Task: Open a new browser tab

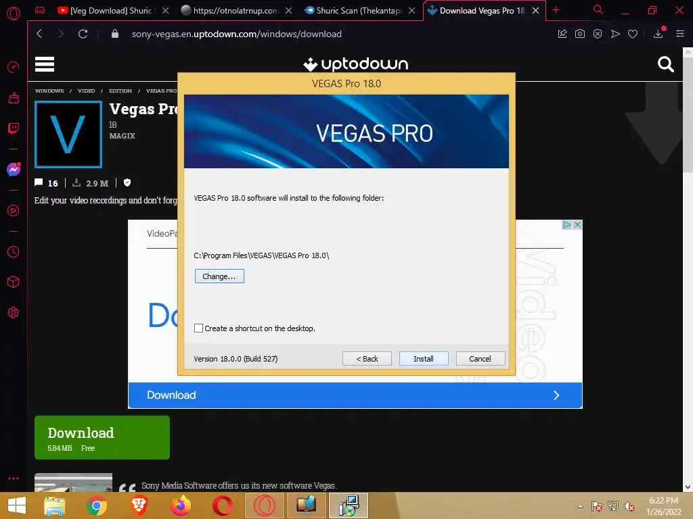Action: tap(556, 10)
